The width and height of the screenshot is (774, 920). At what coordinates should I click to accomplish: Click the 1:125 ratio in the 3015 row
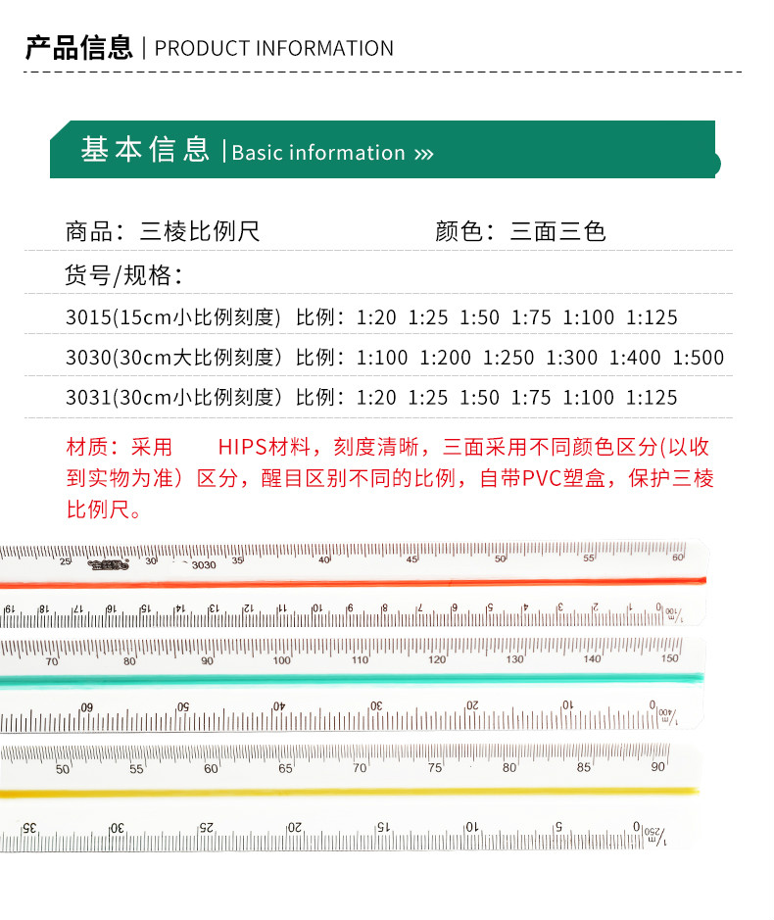[652, 317]
